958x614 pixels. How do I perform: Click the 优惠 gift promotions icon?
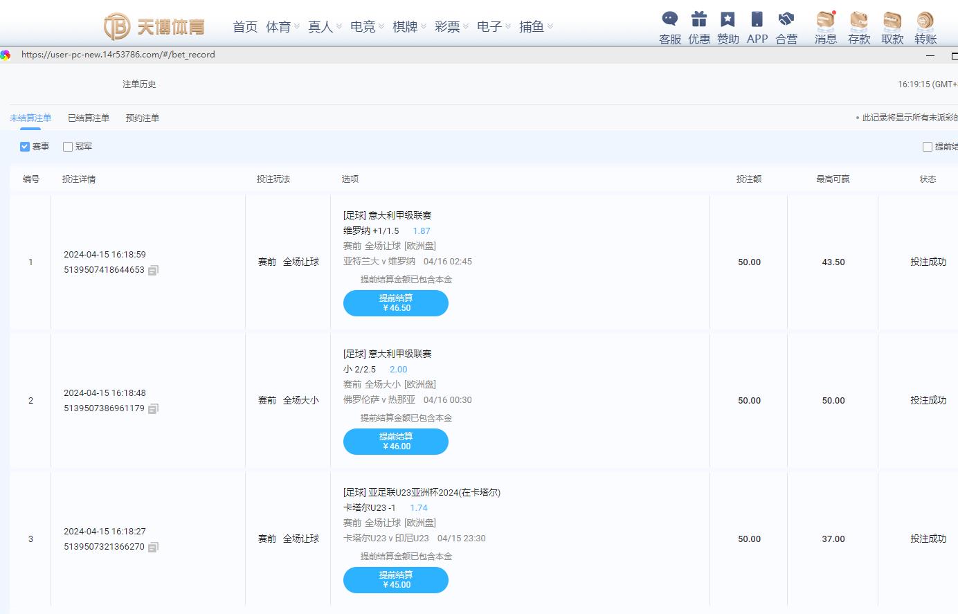pos(699,20)
